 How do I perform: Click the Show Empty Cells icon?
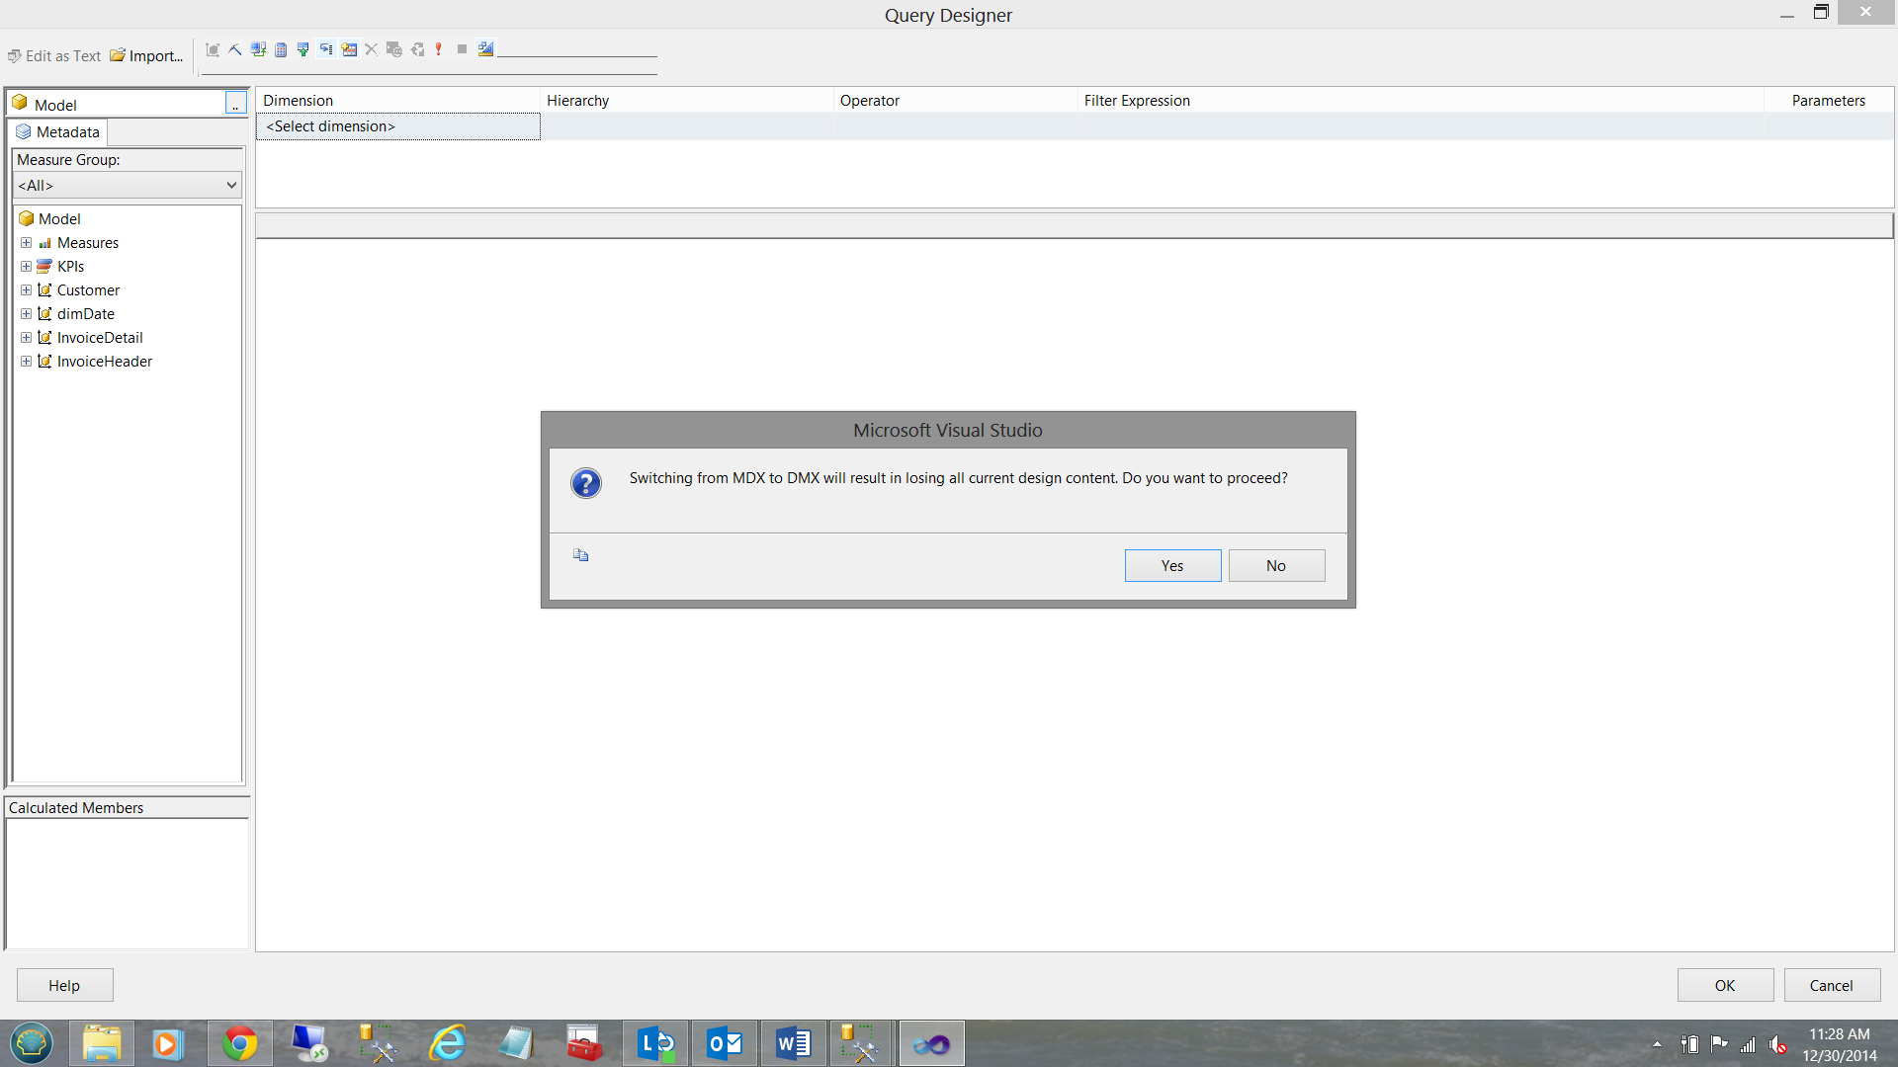303,49
